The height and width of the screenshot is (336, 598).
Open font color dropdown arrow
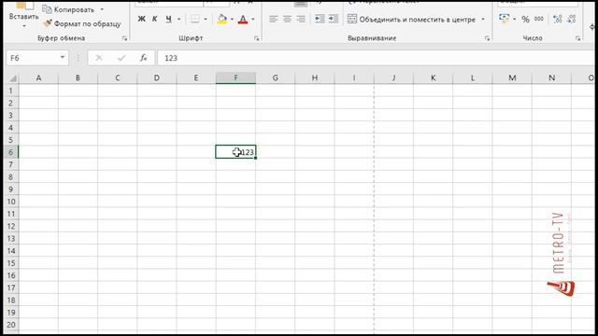(x=253, y=19)
